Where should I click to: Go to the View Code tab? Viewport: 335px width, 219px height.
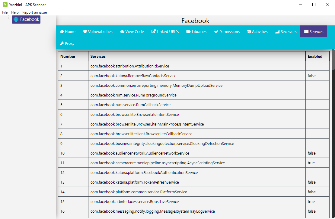tap(132, 31)
